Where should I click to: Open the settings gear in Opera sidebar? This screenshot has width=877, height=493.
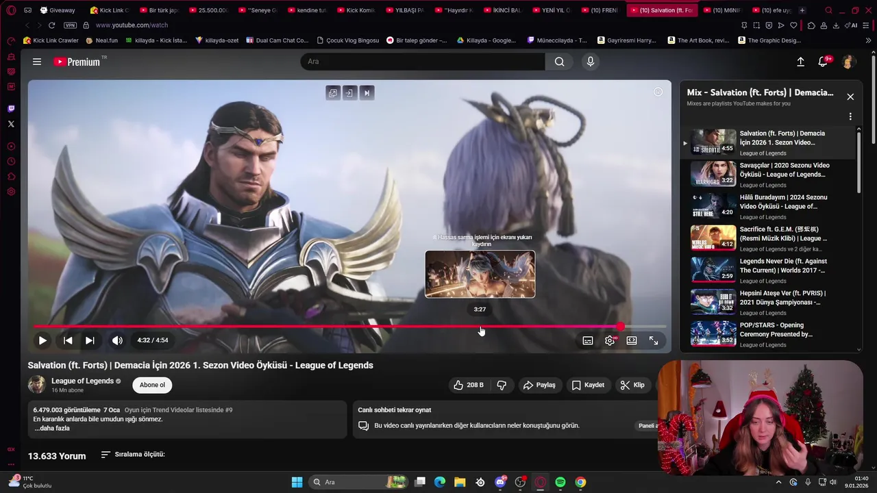point(11,192)
